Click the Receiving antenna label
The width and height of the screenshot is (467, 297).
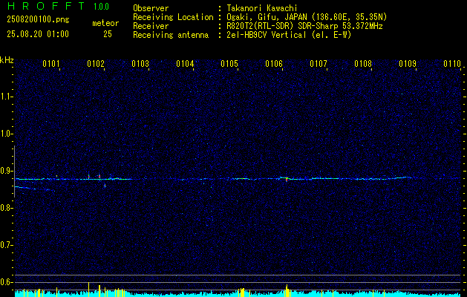coord(171,35)
